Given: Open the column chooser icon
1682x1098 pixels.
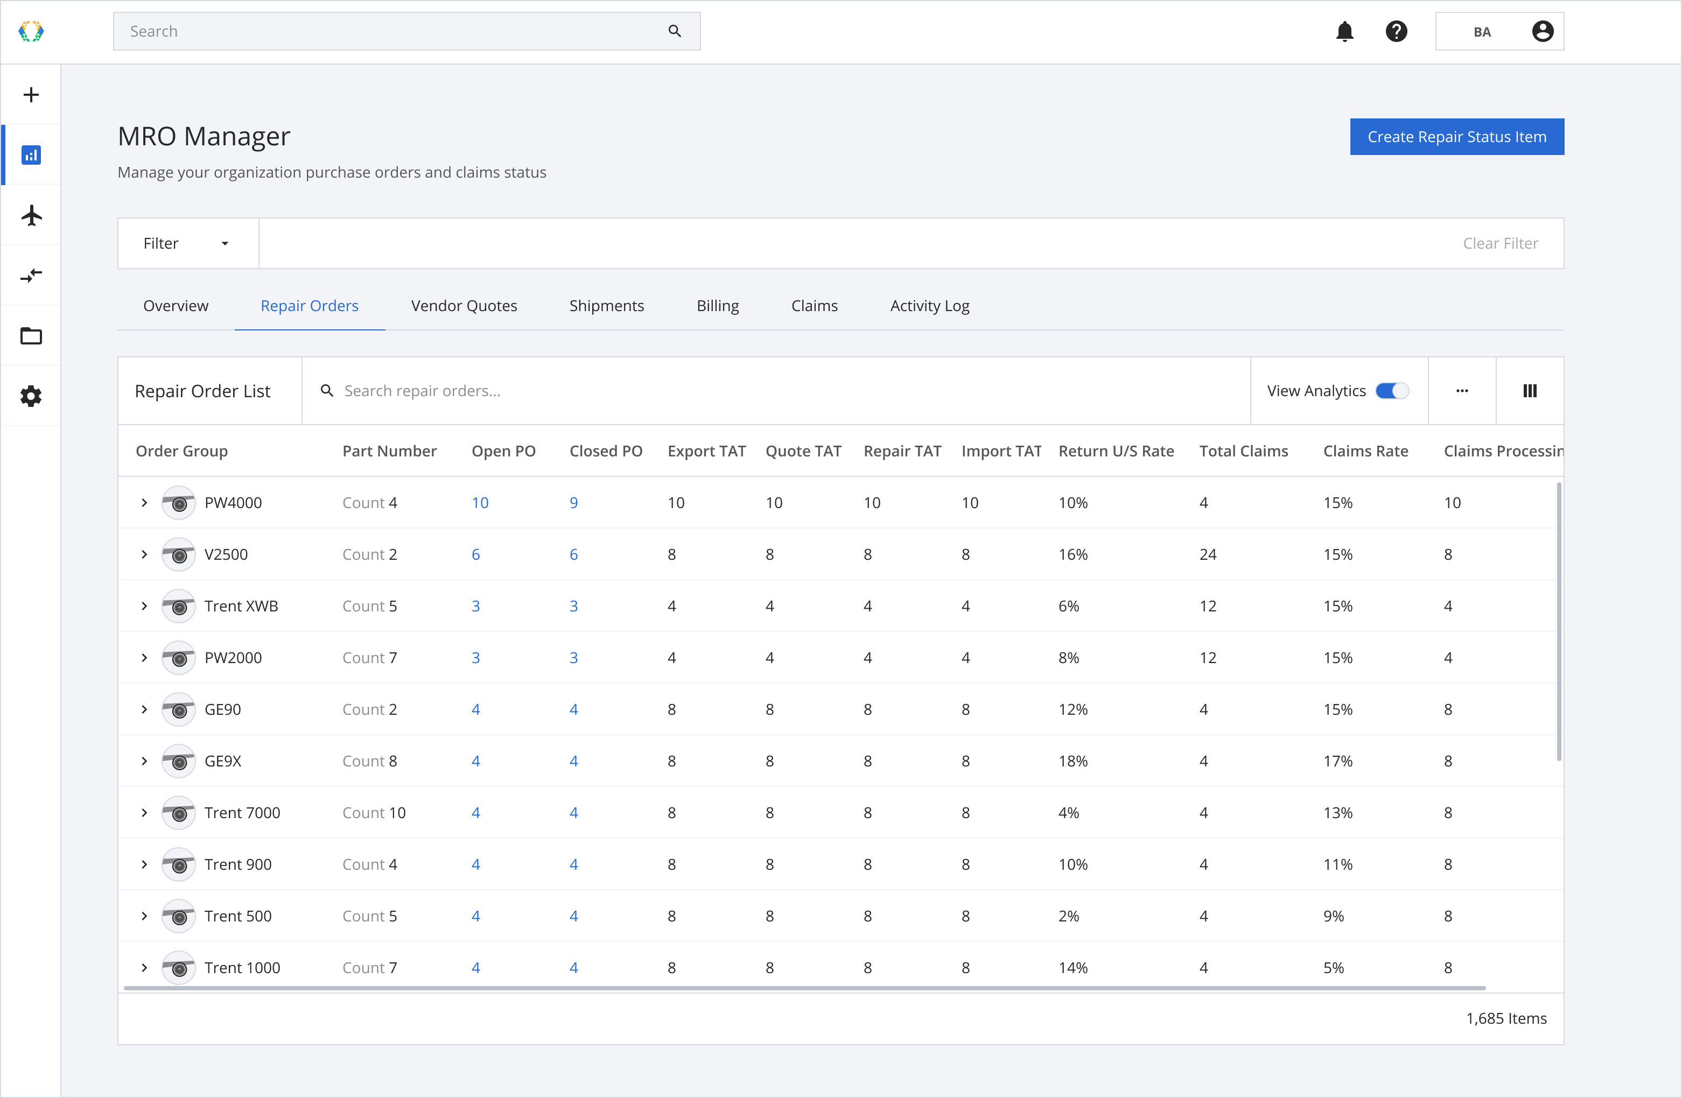Looking at the screenshot, I should 1529,391.
